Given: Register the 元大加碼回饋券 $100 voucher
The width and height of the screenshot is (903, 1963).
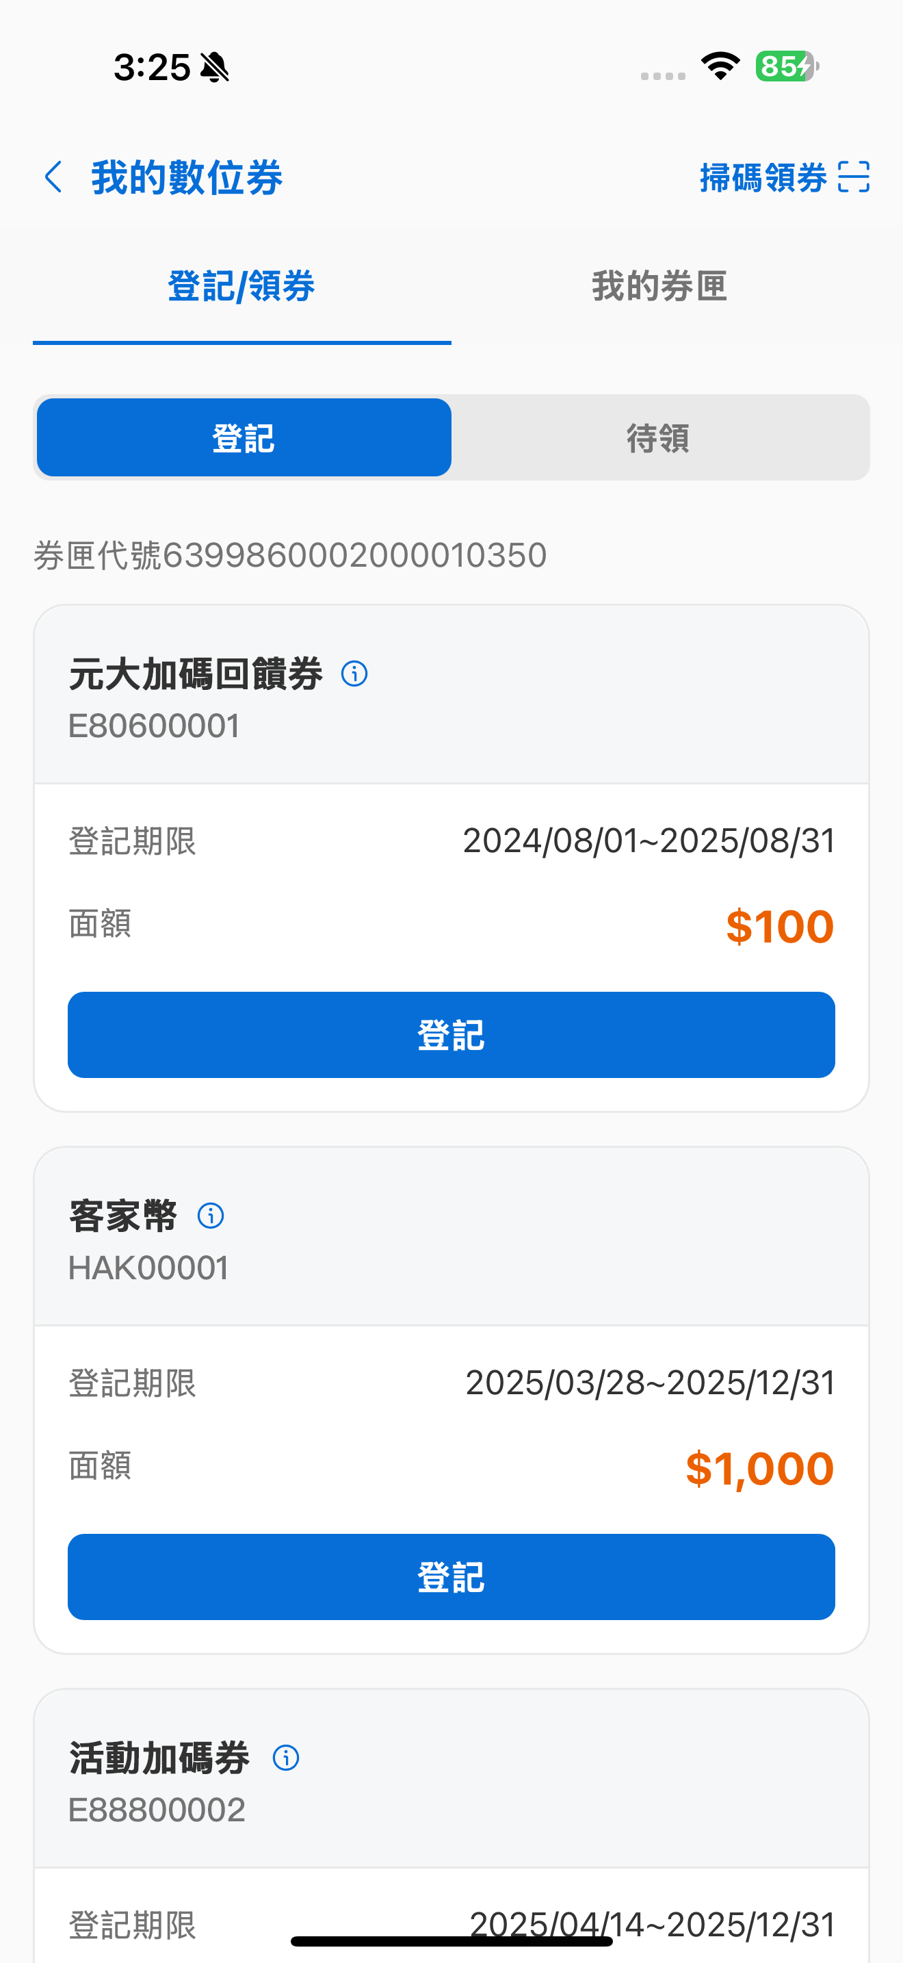Looking at the screenshot, I should coord(451,1035).
